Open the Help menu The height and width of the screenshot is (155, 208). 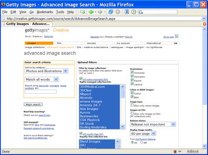[70, 12]
